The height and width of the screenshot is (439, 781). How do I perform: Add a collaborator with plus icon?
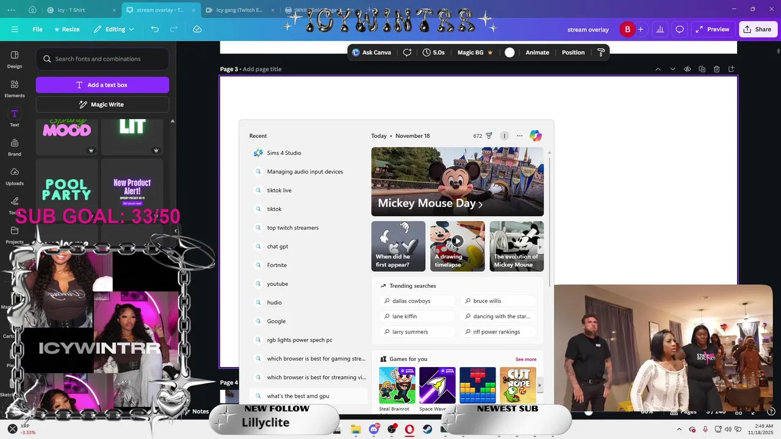point(640,29)
